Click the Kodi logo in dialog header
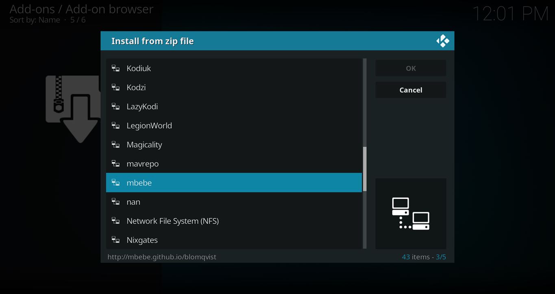 click(442, 41)
